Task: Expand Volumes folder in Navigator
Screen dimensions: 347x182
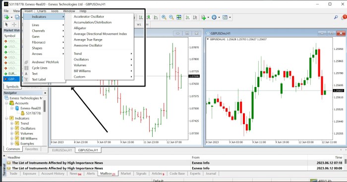Action: coord(12,134)
